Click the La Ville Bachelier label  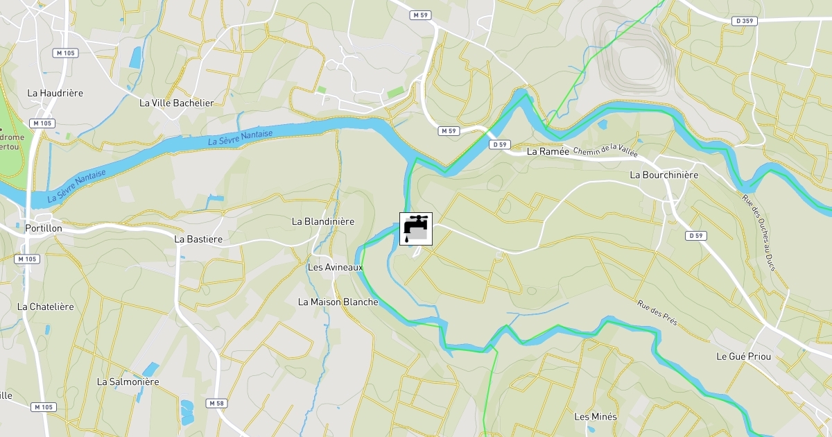click(x=177, y=103)
